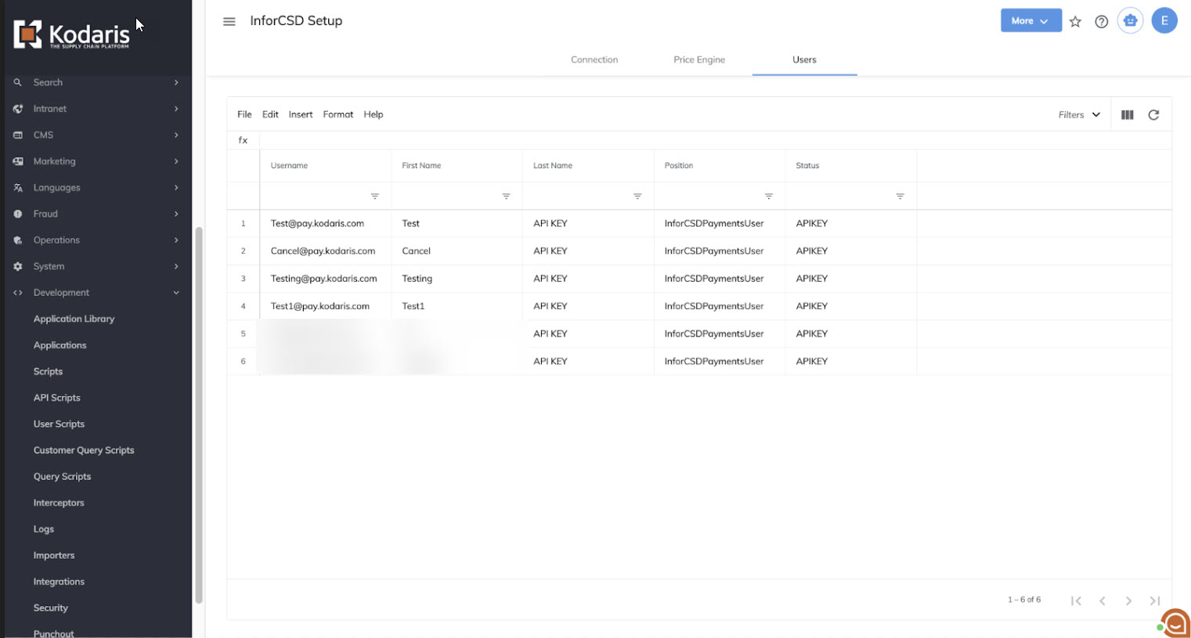Open the More dropdown button
Screen dimensions: 1191x638
[x=1030, y=21]
